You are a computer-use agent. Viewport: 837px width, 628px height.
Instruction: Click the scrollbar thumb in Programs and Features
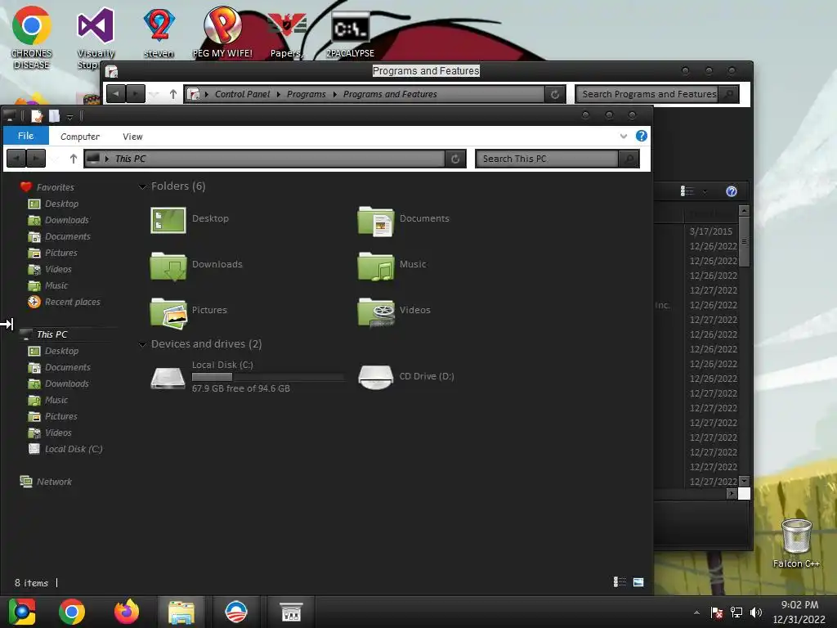coord(744,241)
